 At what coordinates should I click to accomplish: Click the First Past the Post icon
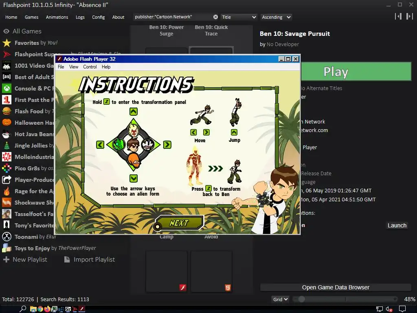point(7,100)
